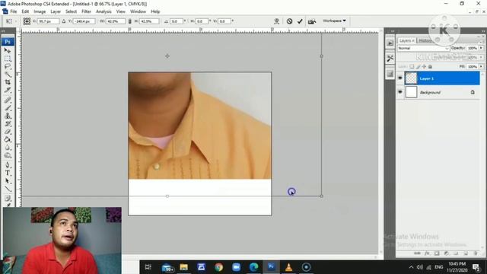Select the Lasso tool
The image size is (487, 274).
(8, 66)
